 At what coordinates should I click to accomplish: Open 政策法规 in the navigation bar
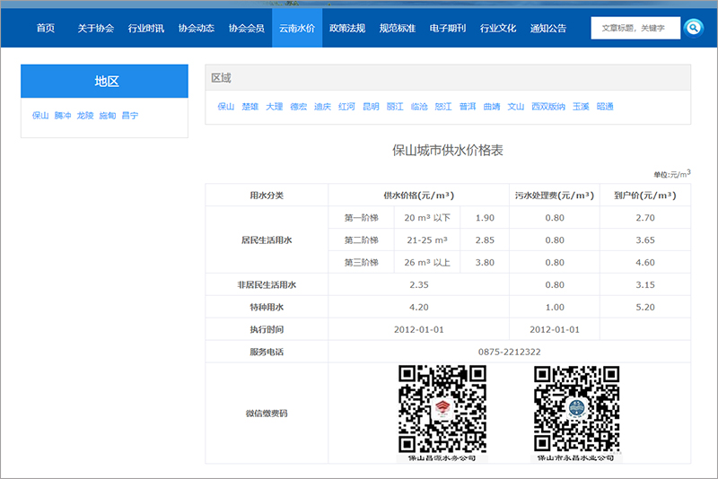click(347, 28)
